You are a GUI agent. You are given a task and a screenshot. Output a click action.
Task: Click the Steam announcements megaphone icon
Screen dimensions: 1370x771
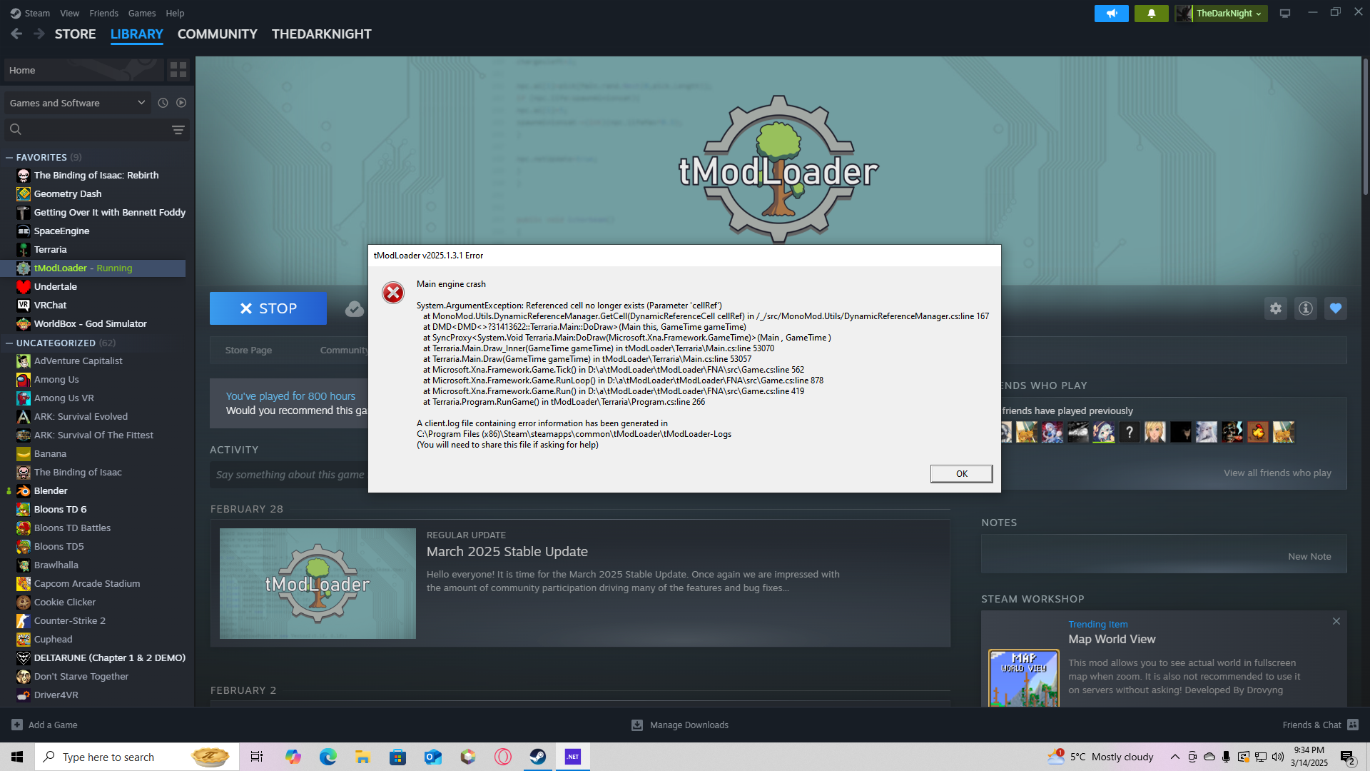click(1111, 14)
